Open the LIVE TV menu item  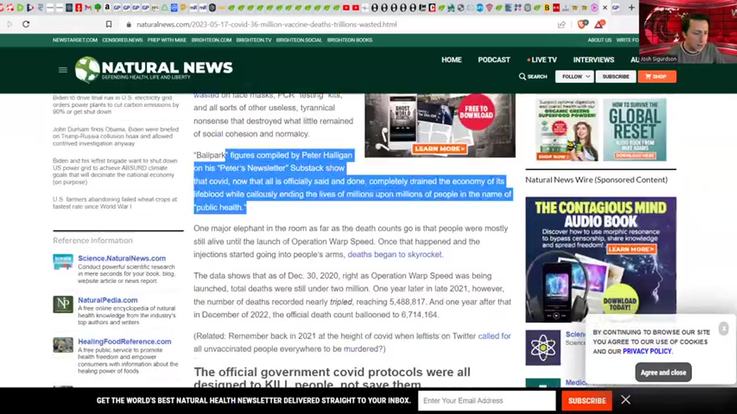542,60
